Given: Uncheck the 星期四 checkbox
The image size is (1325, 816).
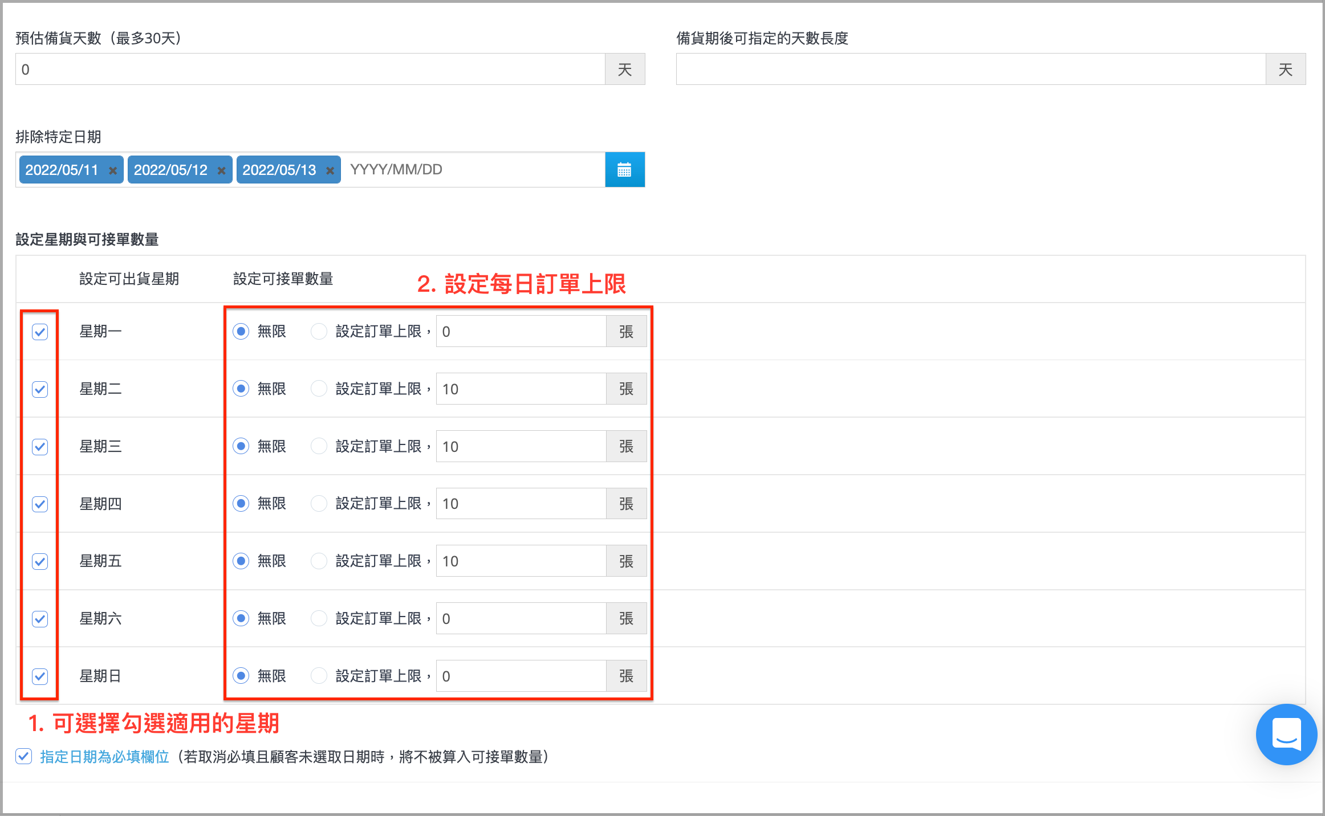Looking at the screenshot, I should click(40, 504).
